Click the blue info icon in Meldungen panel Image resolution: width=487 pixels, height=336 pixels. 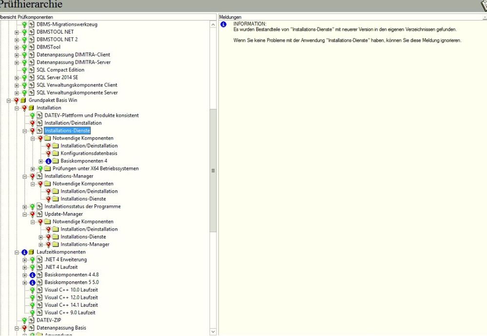[223, 24]
